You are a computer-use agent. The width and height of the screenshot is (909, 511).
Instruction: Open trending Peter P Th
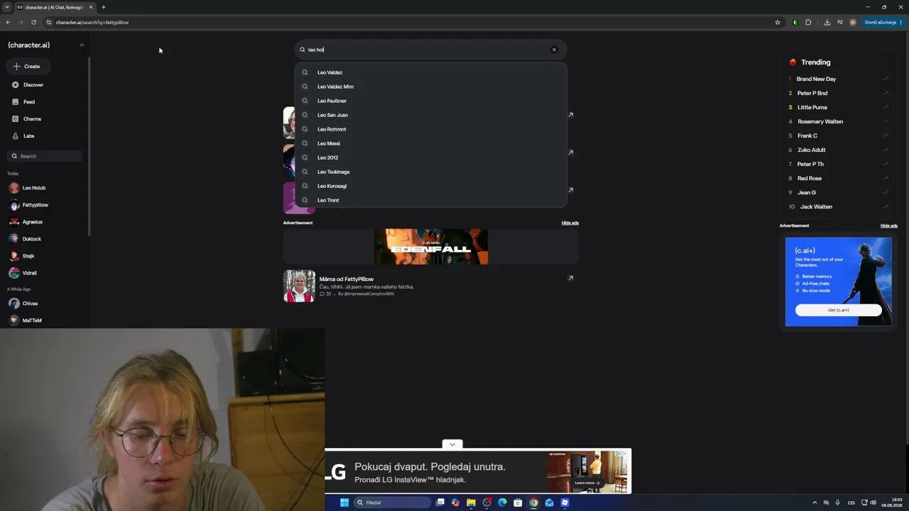(x=810, y=164)
